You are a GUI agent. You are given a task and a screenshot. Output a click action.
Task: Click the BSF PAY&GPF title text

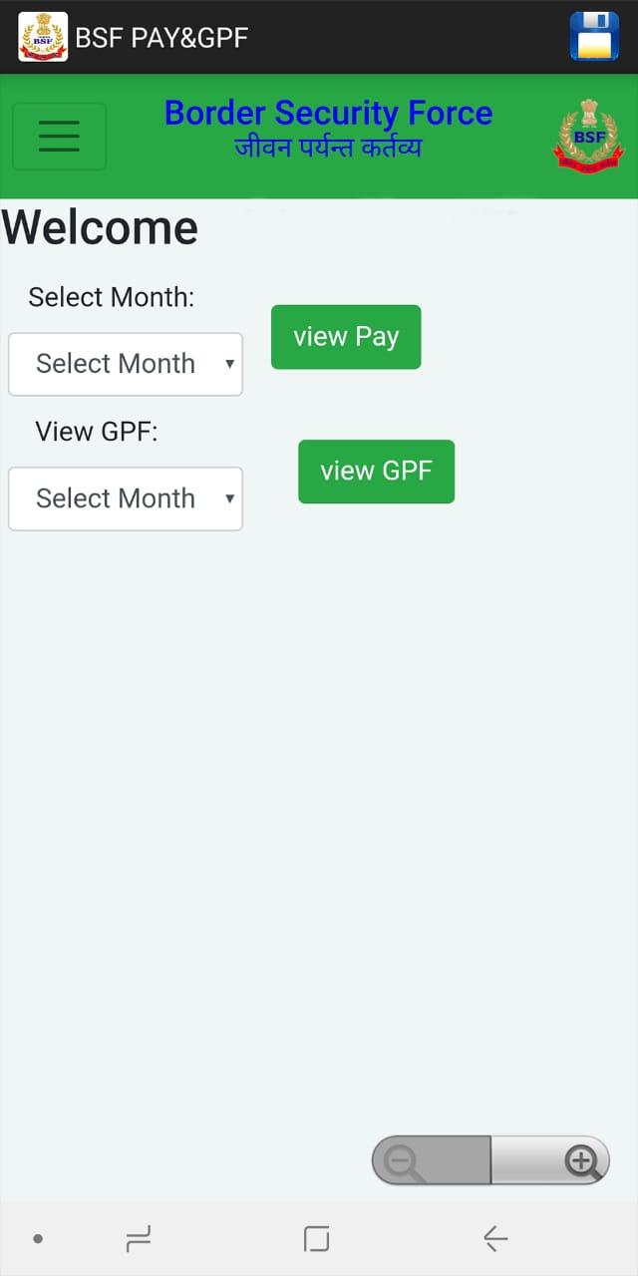(161, 38)
